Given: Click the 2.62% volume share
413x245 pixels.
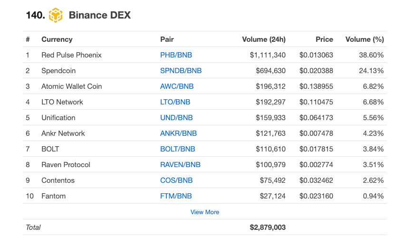Looking at the screenshot, I should pyautogui.click(x=373, y=180).
